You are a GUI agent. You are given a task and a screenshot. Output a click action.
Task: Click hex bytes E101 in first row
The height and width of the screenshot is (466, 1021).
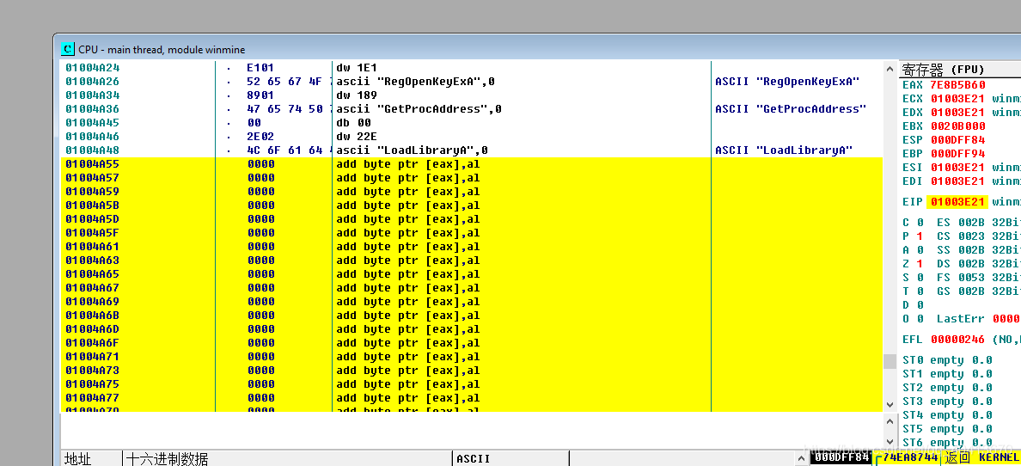(x=260, y=67)
